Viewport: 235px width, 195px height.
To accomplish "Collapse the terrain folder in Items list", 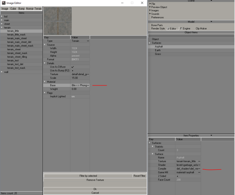I will tap(2, 28).
